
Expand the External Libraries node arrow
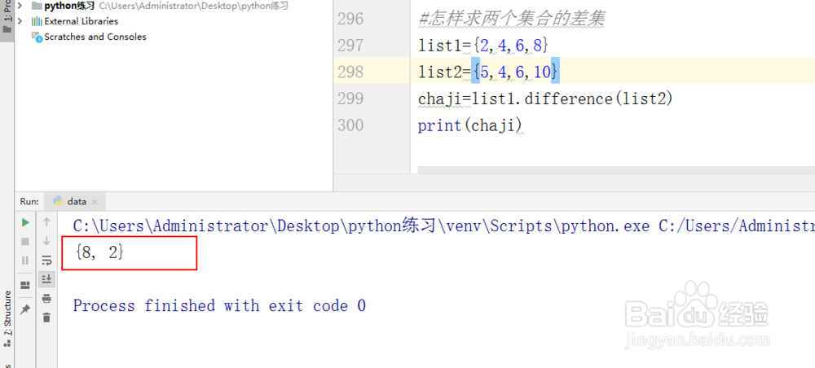pyautogui.click(x=20, y=21)
